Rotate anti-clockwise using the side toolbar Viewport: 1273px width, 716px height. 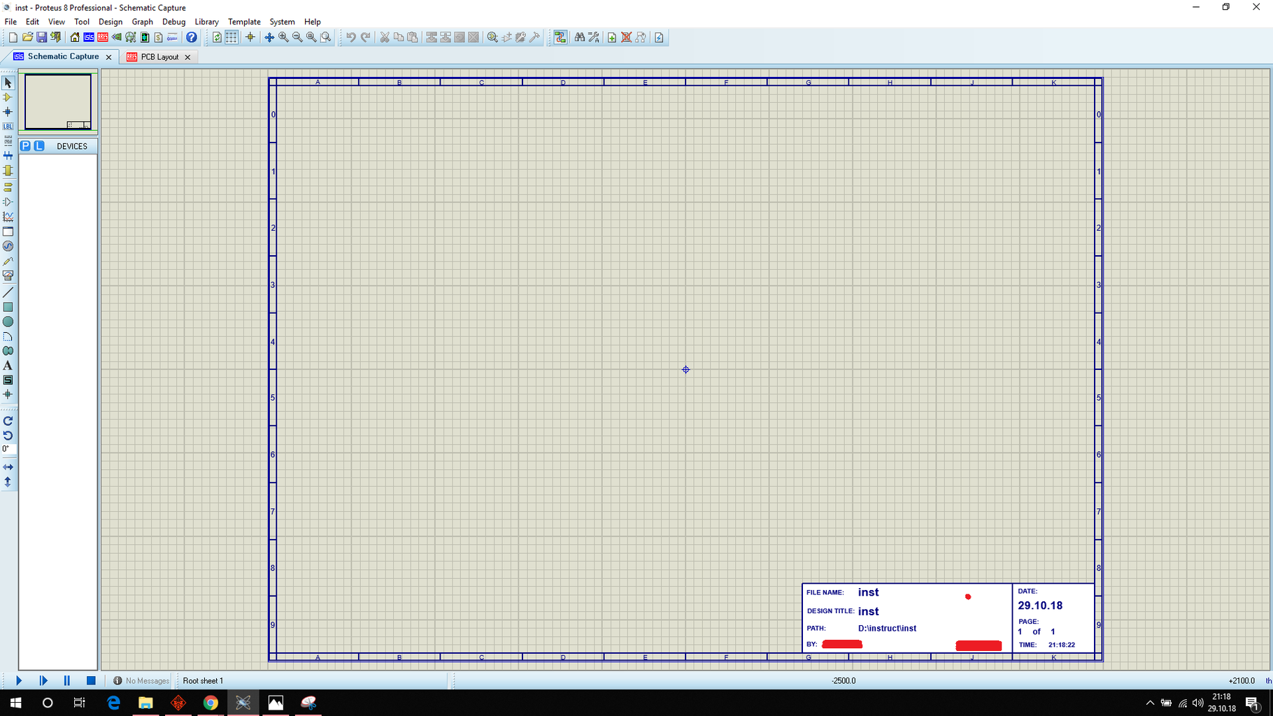tap(8, 436)
